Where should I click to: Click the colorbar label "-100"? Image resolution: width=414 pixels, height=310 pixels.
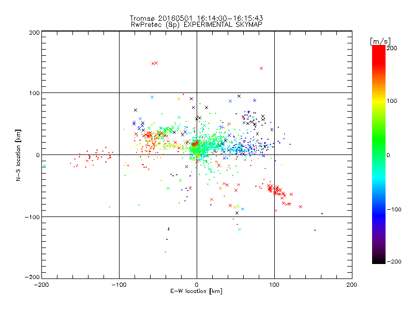[394, 210]
